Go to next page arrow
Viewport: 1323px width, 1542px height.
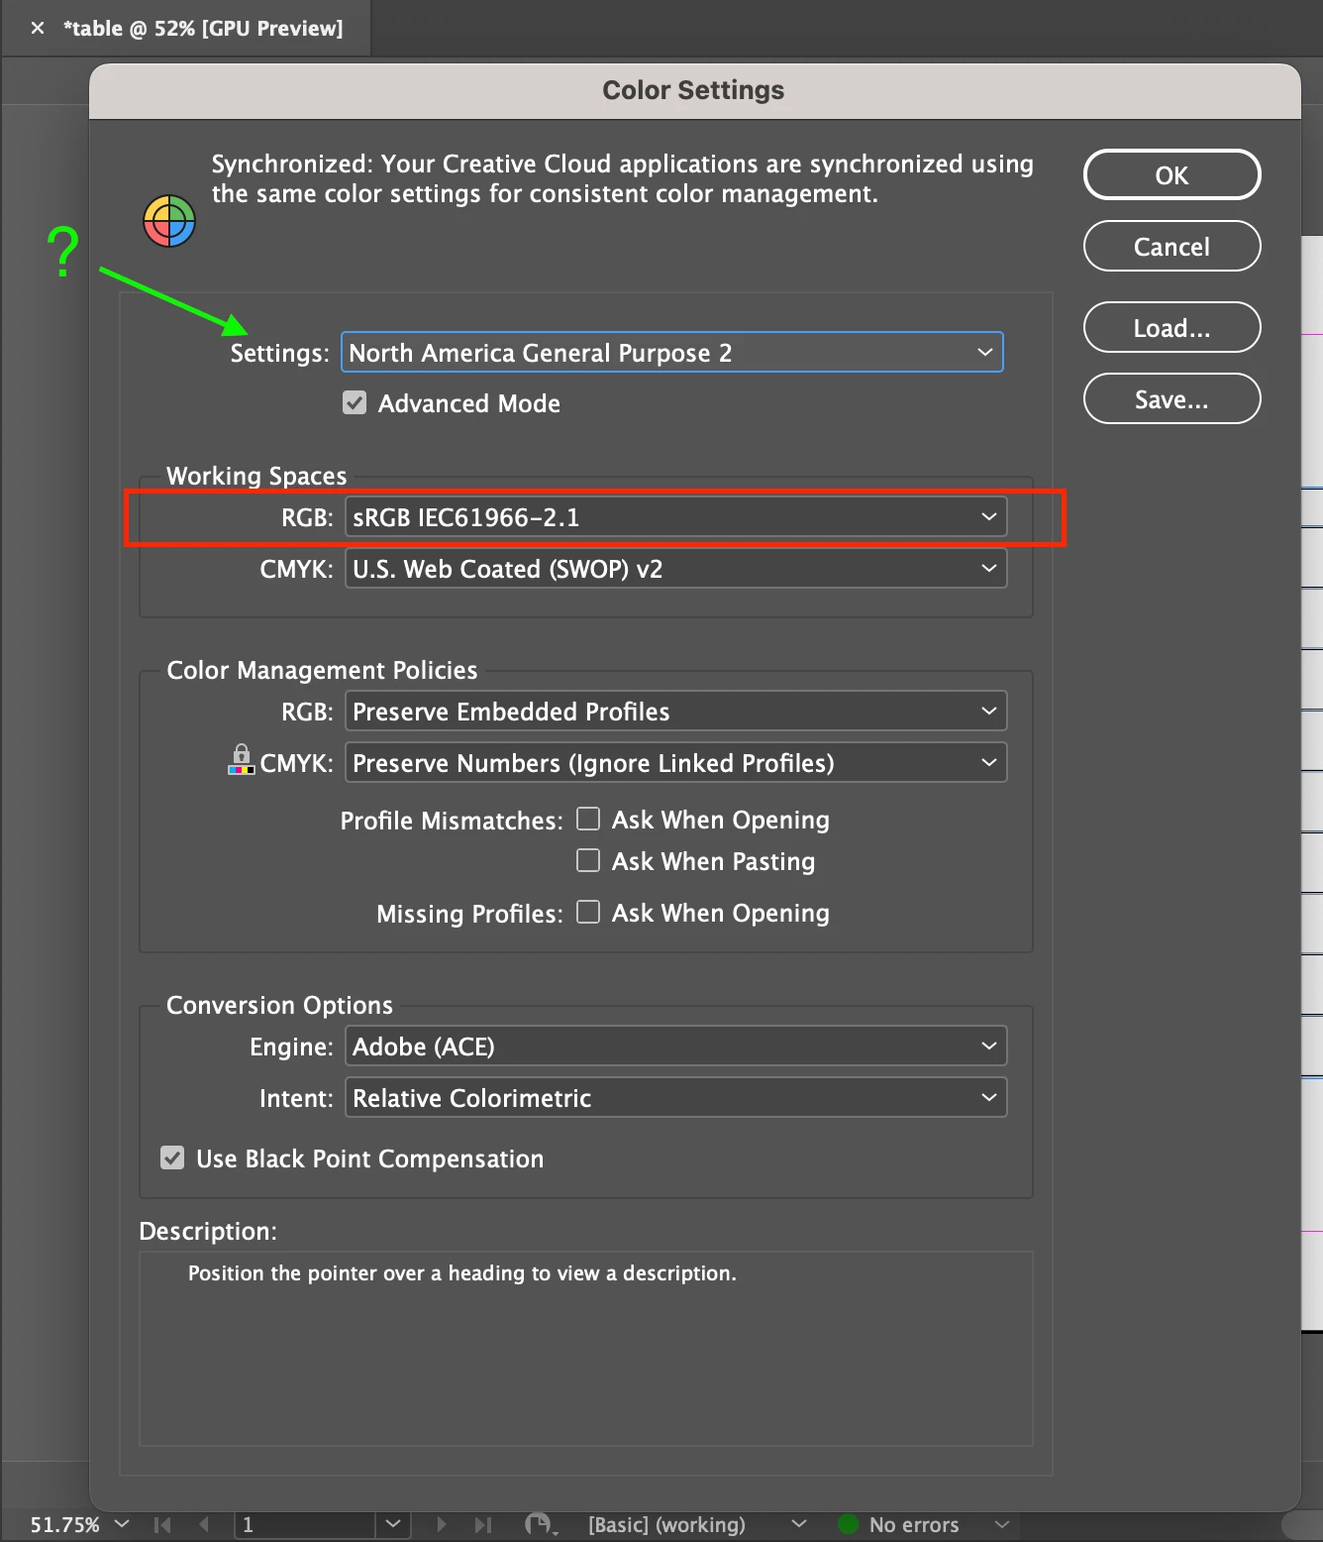click(x=442, y=1524)
